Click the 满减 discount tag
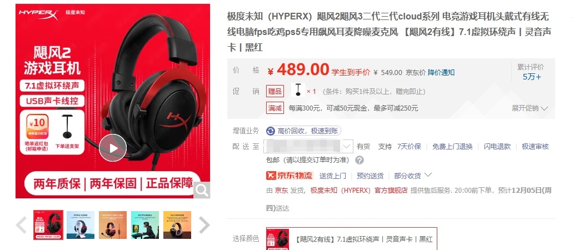The width and height of the screenshot is (574, 250). 275,108
